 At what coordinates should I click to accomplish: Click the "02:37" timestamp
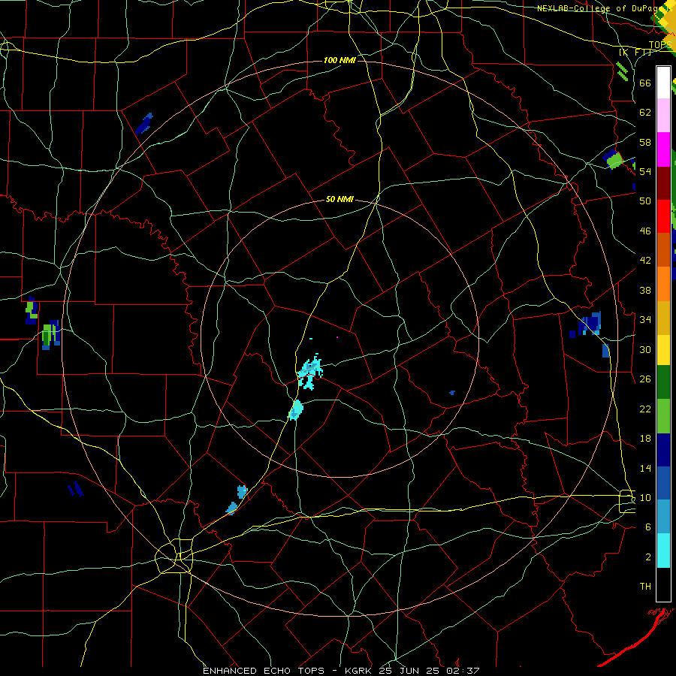pos(464,671)
